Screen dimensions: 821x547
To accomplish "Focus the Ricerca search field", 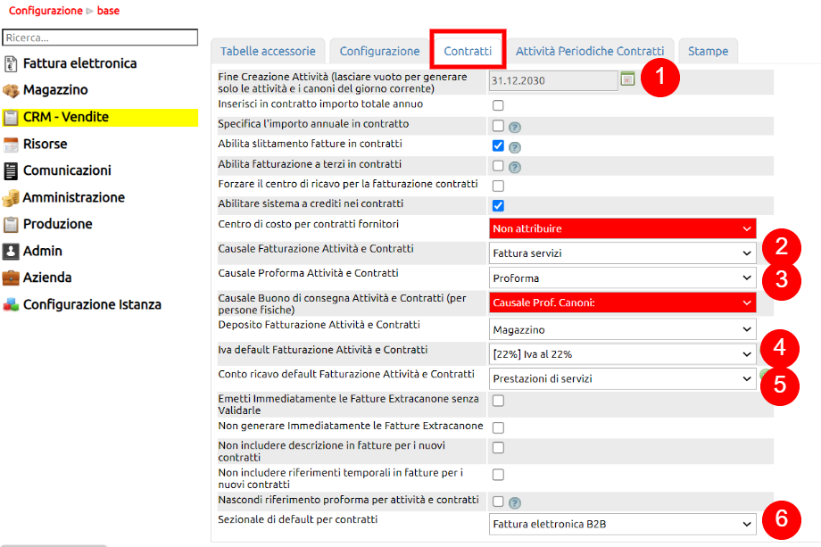I will (x=100, y=37).
